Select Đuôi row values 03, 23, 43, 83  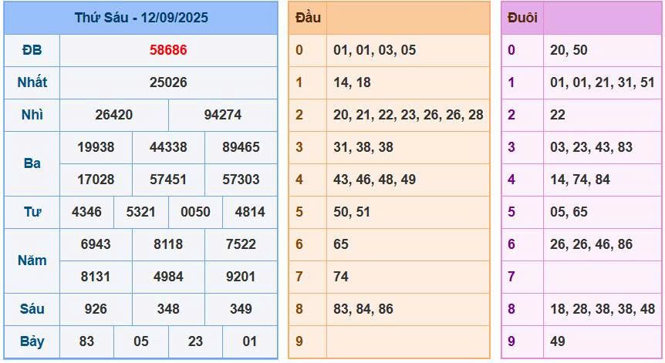(591, 147)
